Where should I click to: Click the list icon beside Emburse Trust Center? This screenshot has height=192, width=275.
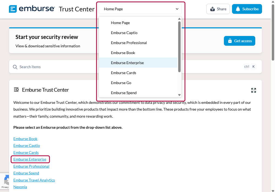point(16,90)
